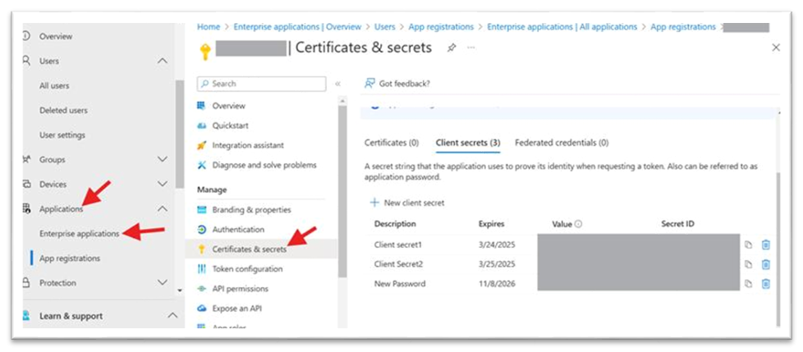
Task: Open Deleted users in sidebar
Action: click(x=63, y=110)
